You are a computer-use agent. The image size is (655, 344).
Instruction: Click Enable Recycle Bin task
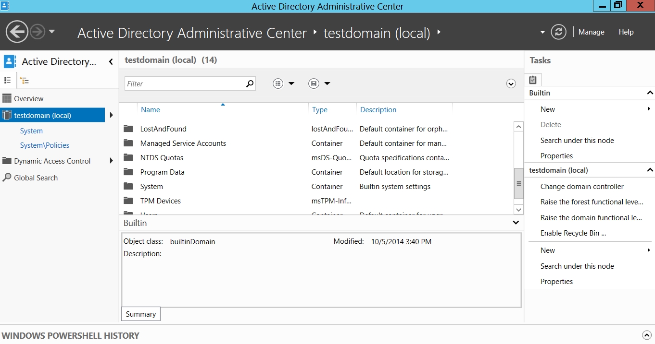point(573,233)
